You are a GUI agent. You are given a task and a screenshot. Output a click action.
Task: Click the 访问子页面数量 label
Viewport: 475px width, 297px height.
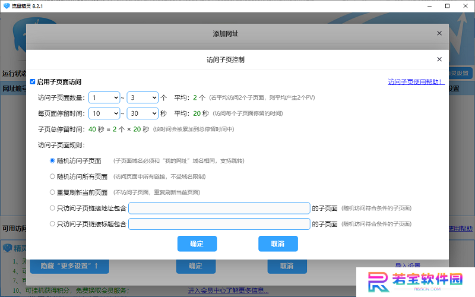click(x=61, y=97)
